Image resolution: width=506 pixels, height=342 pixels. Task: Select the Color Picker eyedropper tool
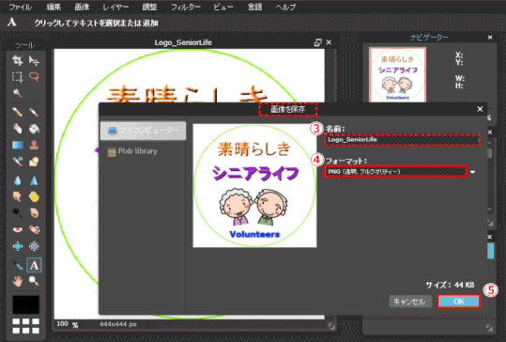click(x=18, y=265)
